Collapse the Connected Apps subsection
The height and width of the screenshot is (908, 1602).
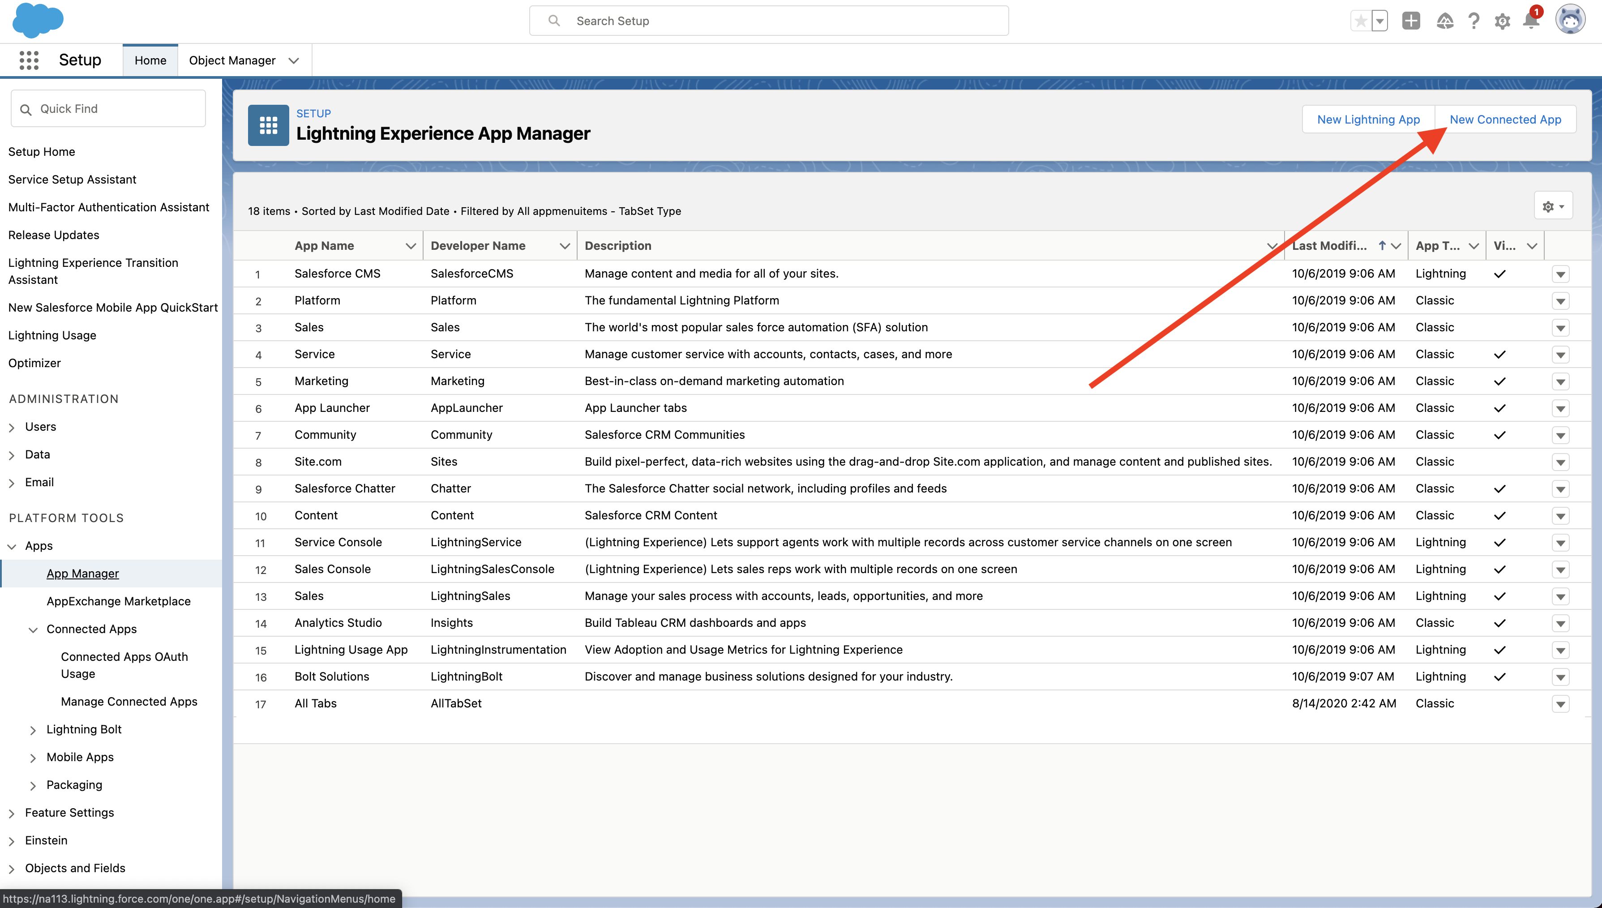click(x=33, y=630)
